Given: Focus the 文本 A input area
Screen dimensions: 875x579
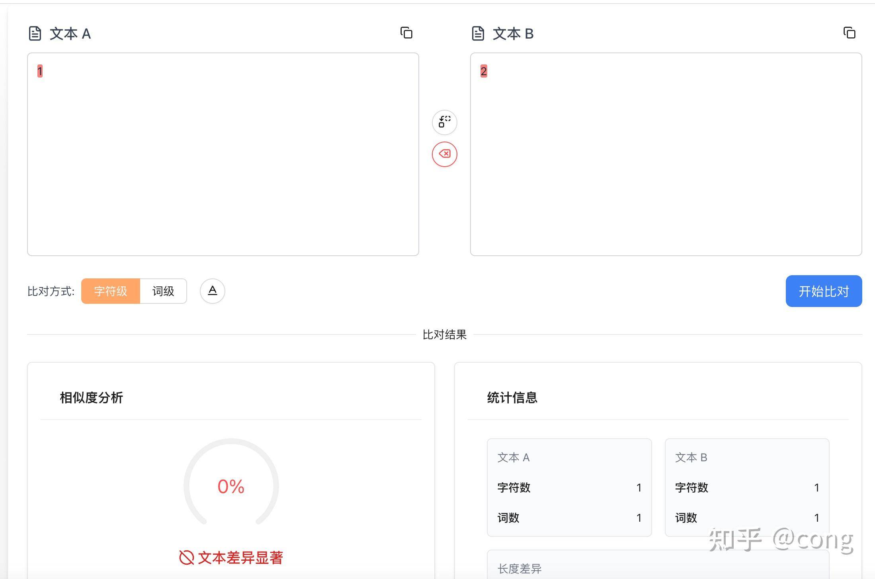Looking at the screenshot, I should (x=223, y=154).
